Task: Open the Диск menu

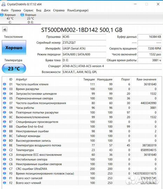Action: click(x=47, y=10)
